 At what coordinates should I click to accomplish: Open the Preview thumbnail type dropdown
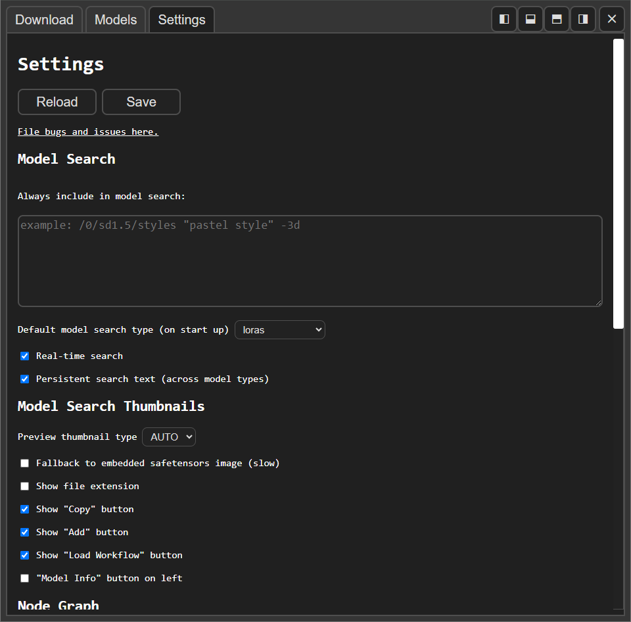168,437
